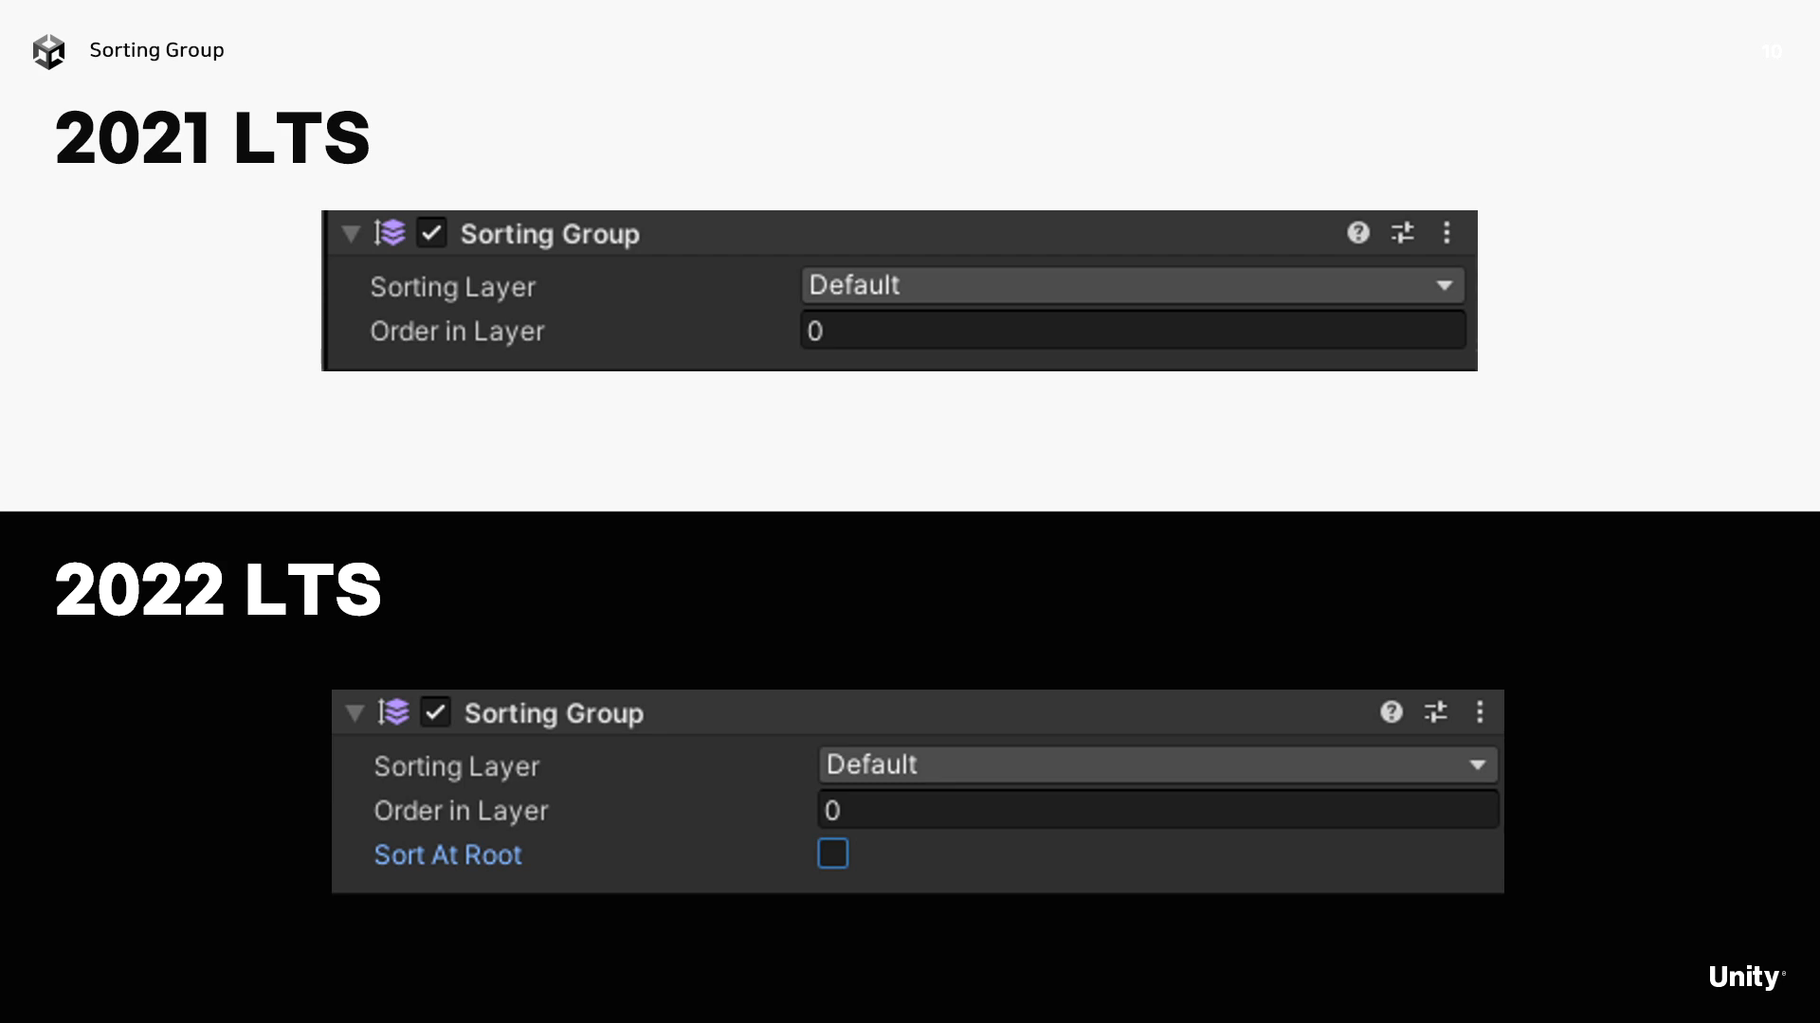Disable the 2021 Sorting Group enabled checkbox
Image resolution: width=1820 pixels, height=1023 pixels.
coord(431,233)
